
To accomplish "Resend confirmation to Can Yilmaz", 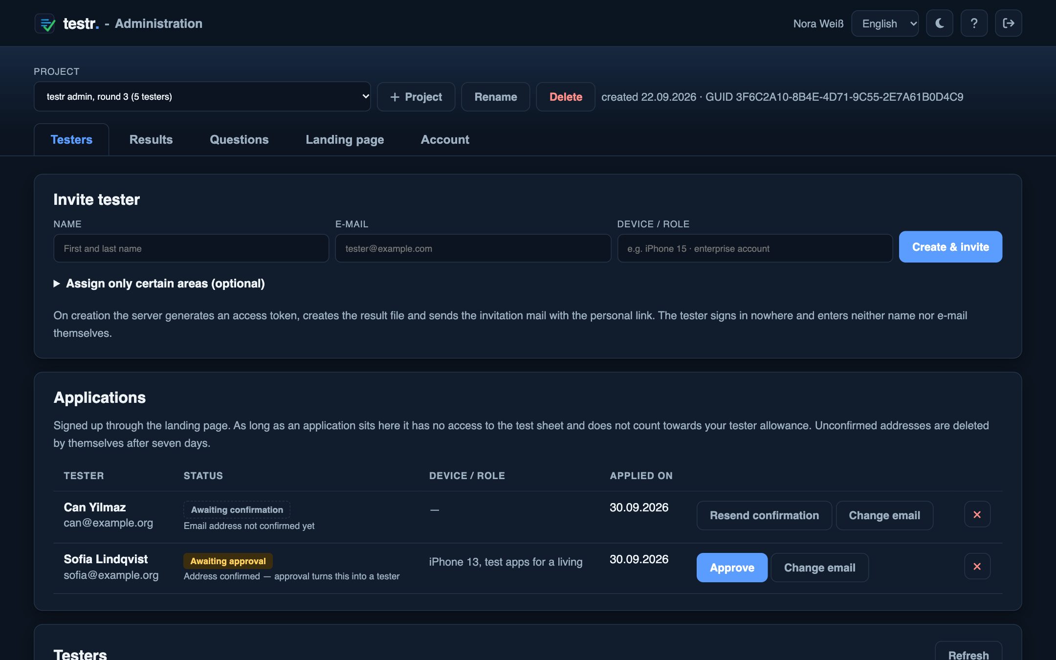I will (x=764, y=515).
